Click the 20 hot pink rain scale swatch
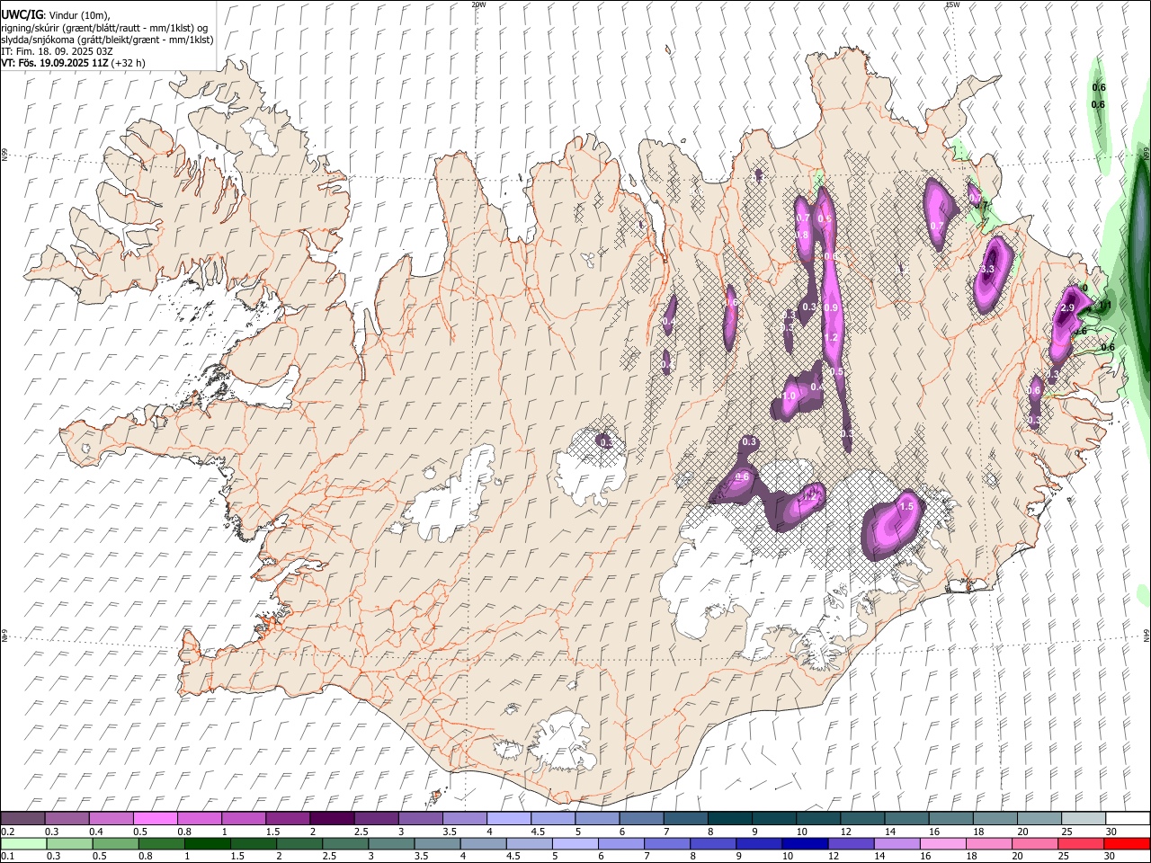 [1035, 844]
